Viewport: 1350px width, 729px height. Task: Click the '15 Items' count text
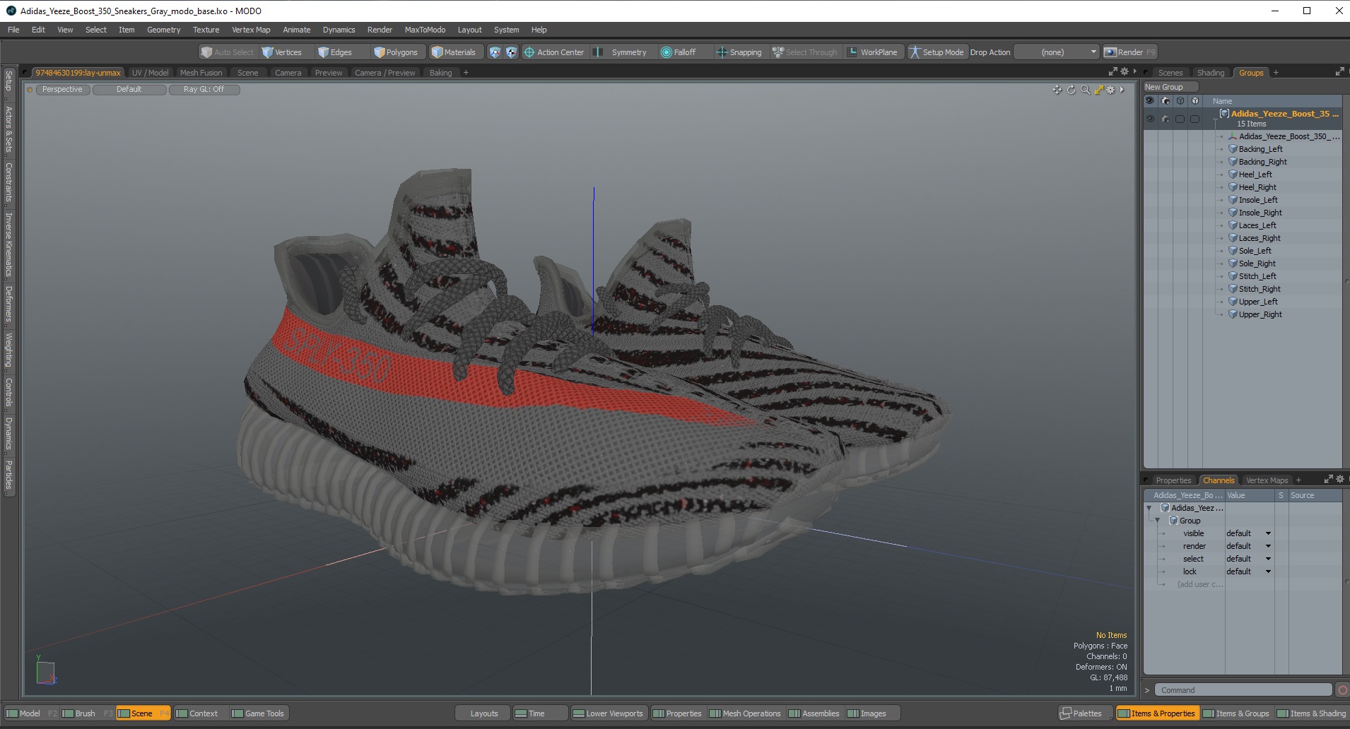pyautogui.click(x=1251, y=124)
